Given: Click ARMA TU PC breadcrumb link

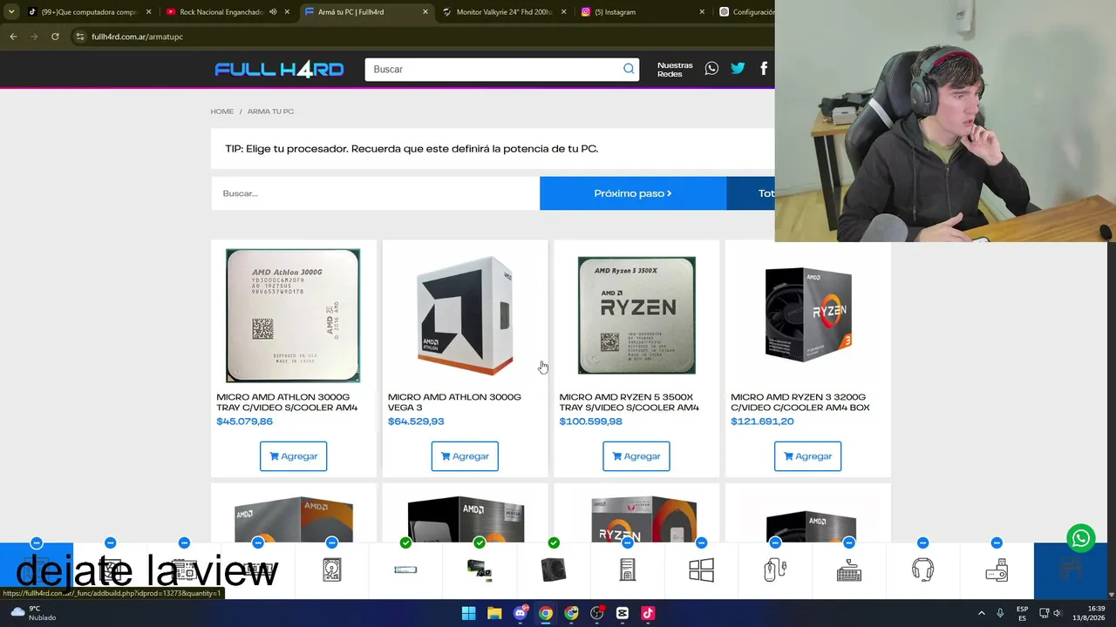Looking at the screenshot, I should (x=270, y=111).
